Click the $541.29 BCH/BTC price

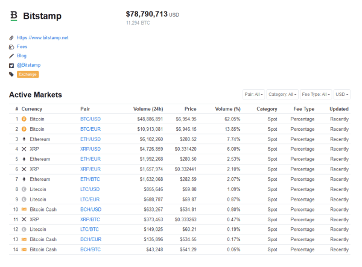pos(188,250)
